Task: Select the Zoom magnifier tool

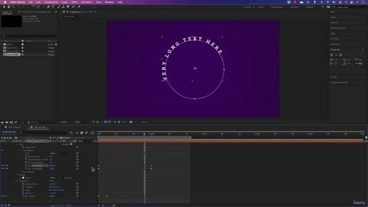Action: pos(13,7)
